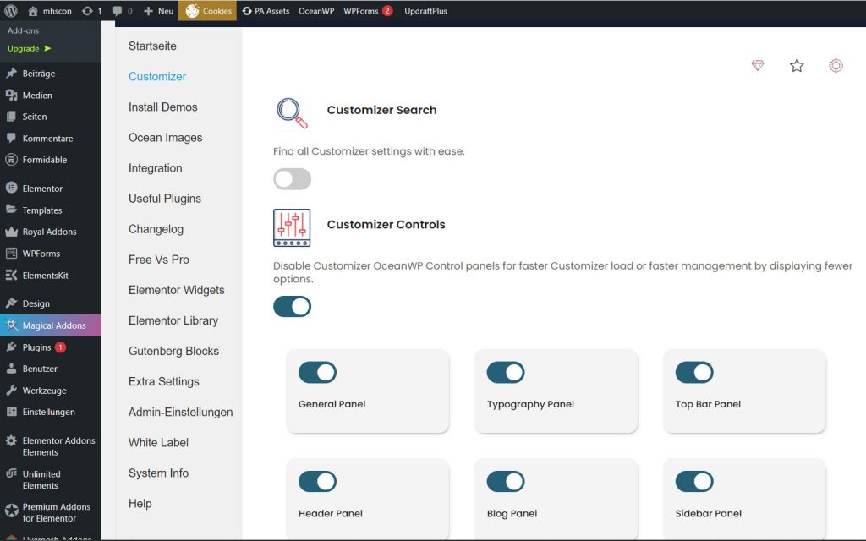The width and height of the screenshot is (866, 541).
Task: Click the Cookies button in admin bar
Action: tap(207, 11)
